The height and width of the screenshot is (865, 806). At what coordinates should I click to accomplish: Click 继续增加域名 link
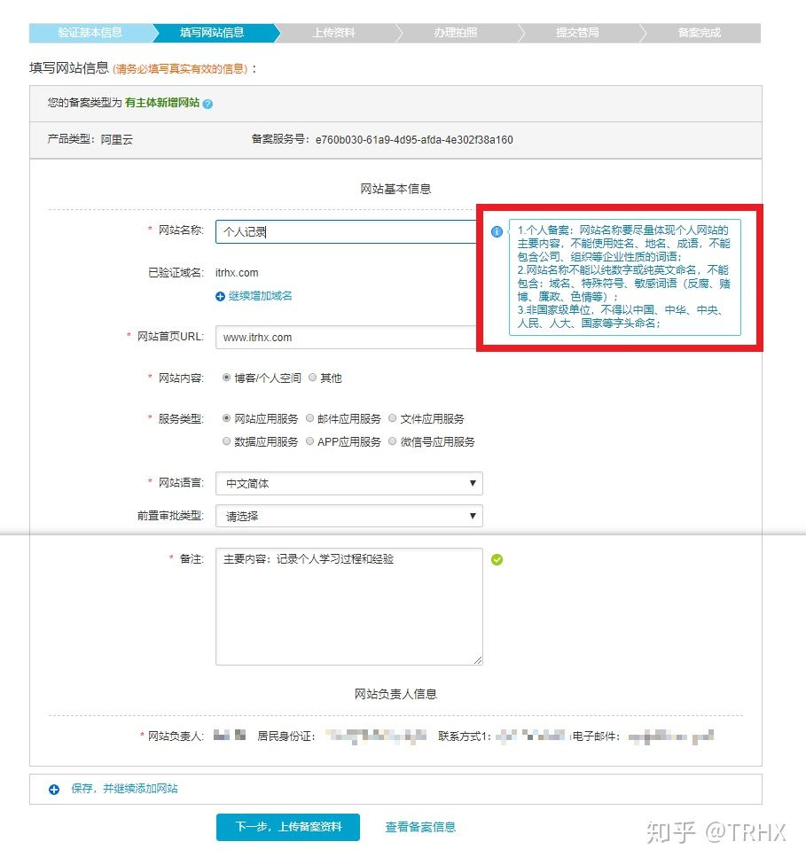pos(260,296)
